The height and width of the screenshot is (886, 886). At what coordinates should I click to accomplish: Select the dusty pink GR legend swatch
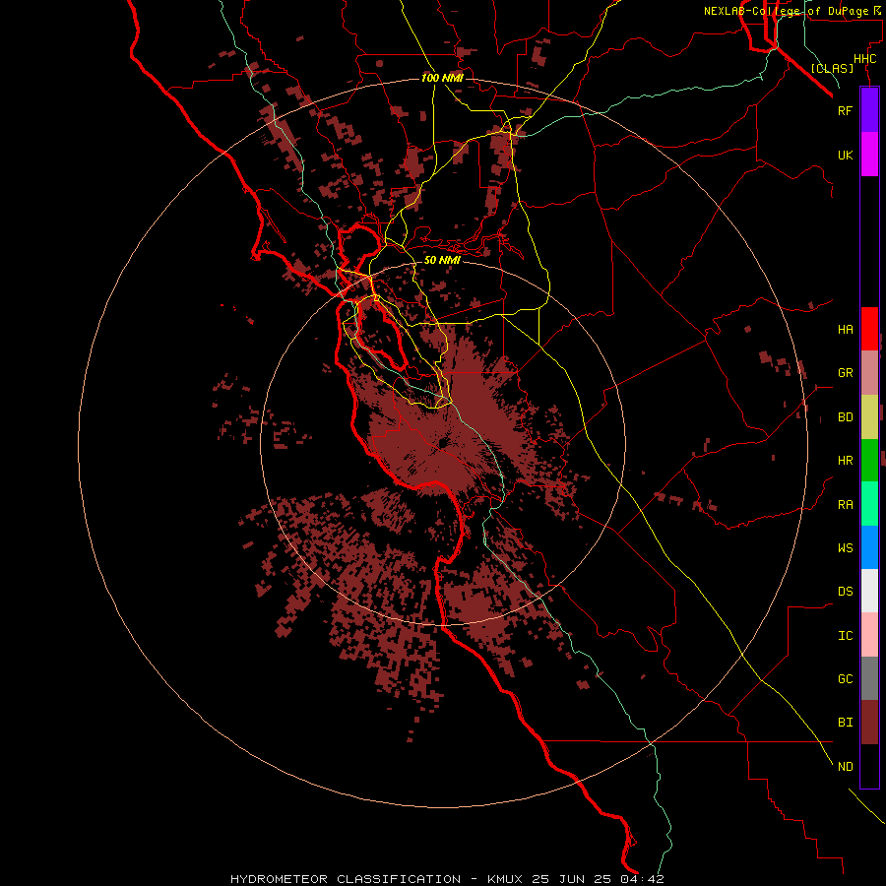click(x=869, y=373)
